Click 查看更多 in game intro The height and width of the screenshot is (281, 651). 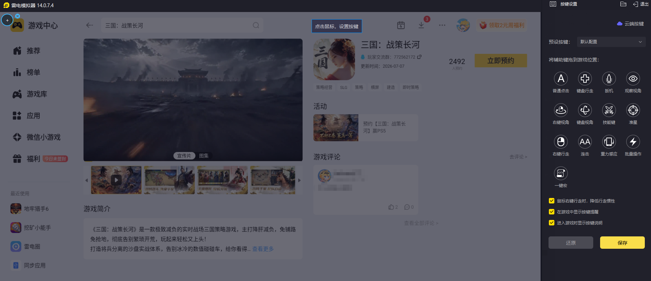click(x=263, y=249)
